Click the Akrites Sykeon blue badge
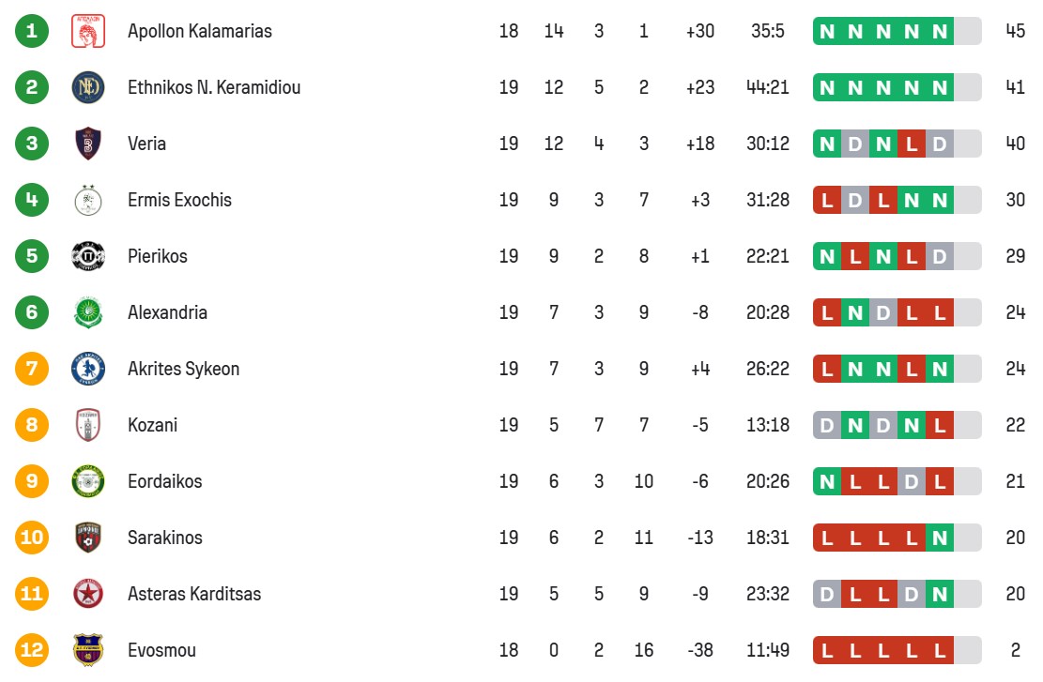Image resolution: width=1043 pixels, height=682 pixels. 88,369
